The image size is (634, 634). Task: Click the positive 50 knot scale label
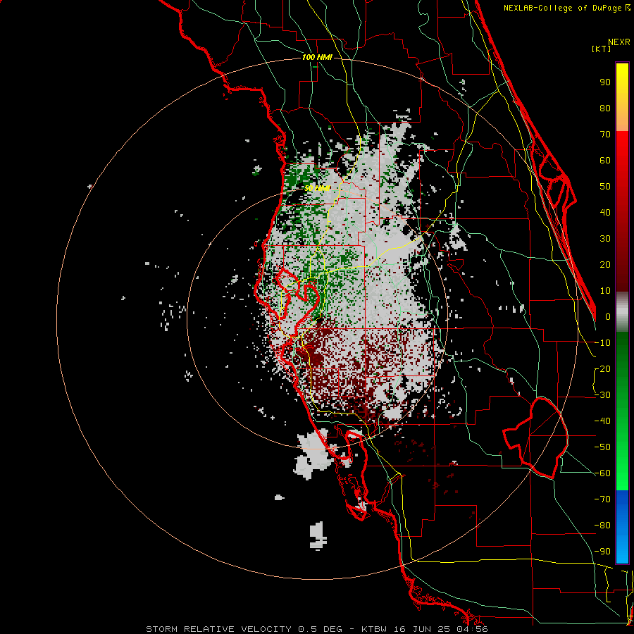[x=605, y=187]
